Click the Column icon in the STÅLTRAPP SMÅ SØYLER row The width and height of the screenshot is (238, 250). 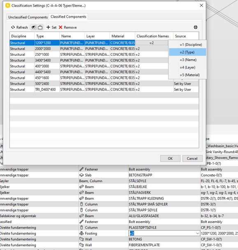[x=81, y=204]
